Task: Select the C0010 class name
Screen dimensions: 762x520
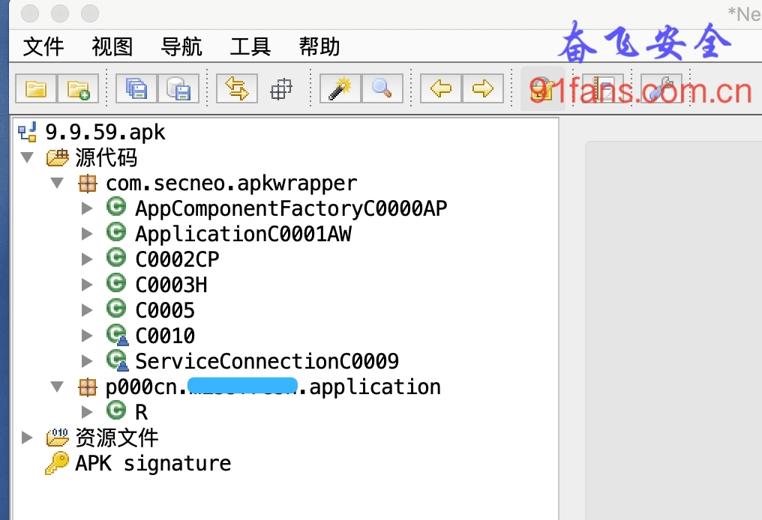Action: [165, 336]
